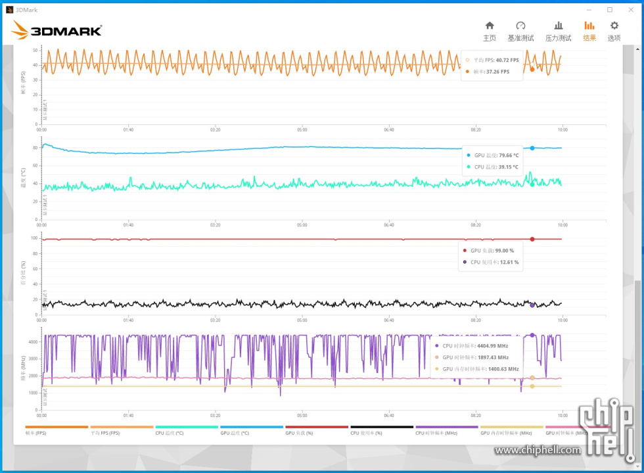Click the red GPU load data point marker
The width and height of the screenshot is (644, 473).
coord(532,239)
